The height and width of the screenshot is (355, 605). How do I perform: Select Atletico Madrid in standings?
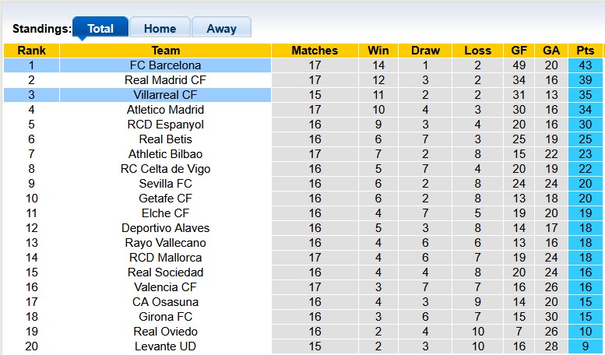point(165,110)
